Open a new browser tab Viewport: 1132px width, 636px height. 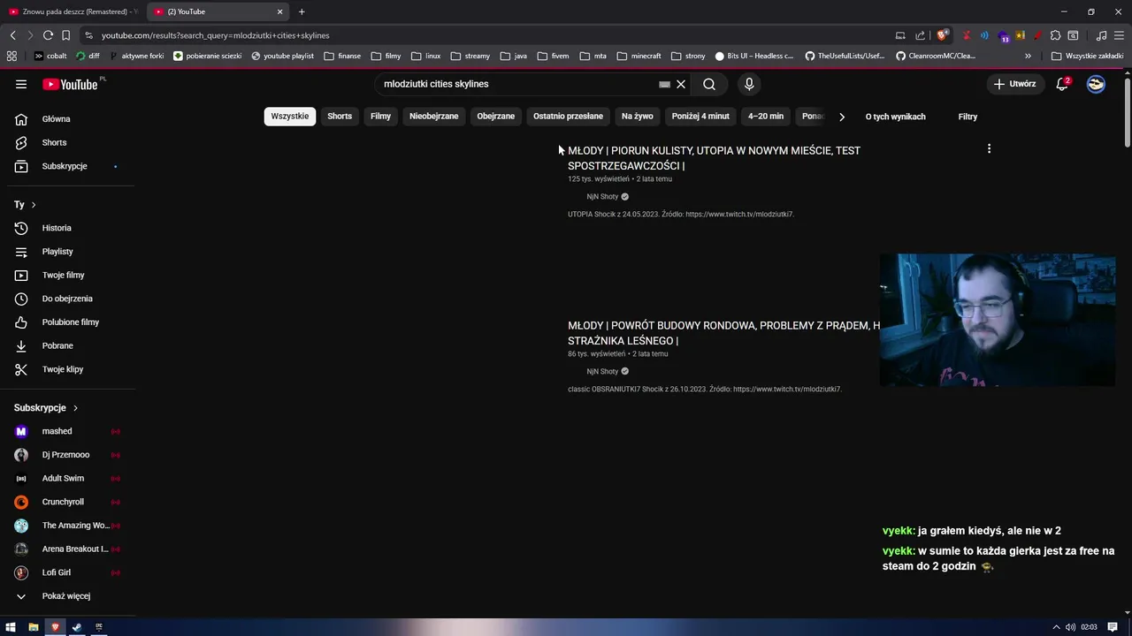point(302,11)
